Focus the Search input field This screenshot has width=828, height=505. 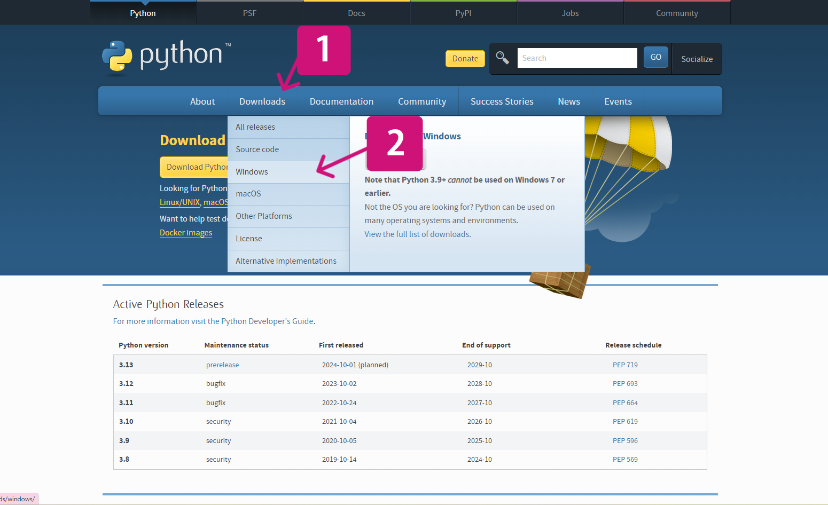click(577, 58)
